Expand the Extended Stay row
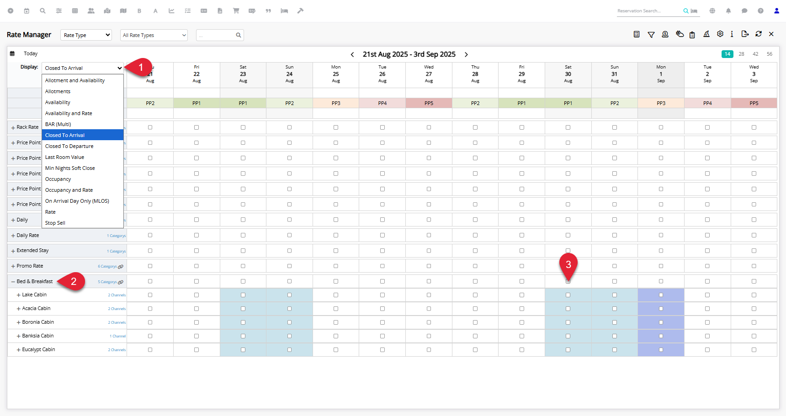The height and width of the screenshot is (416, 786). tap(13, 251)
